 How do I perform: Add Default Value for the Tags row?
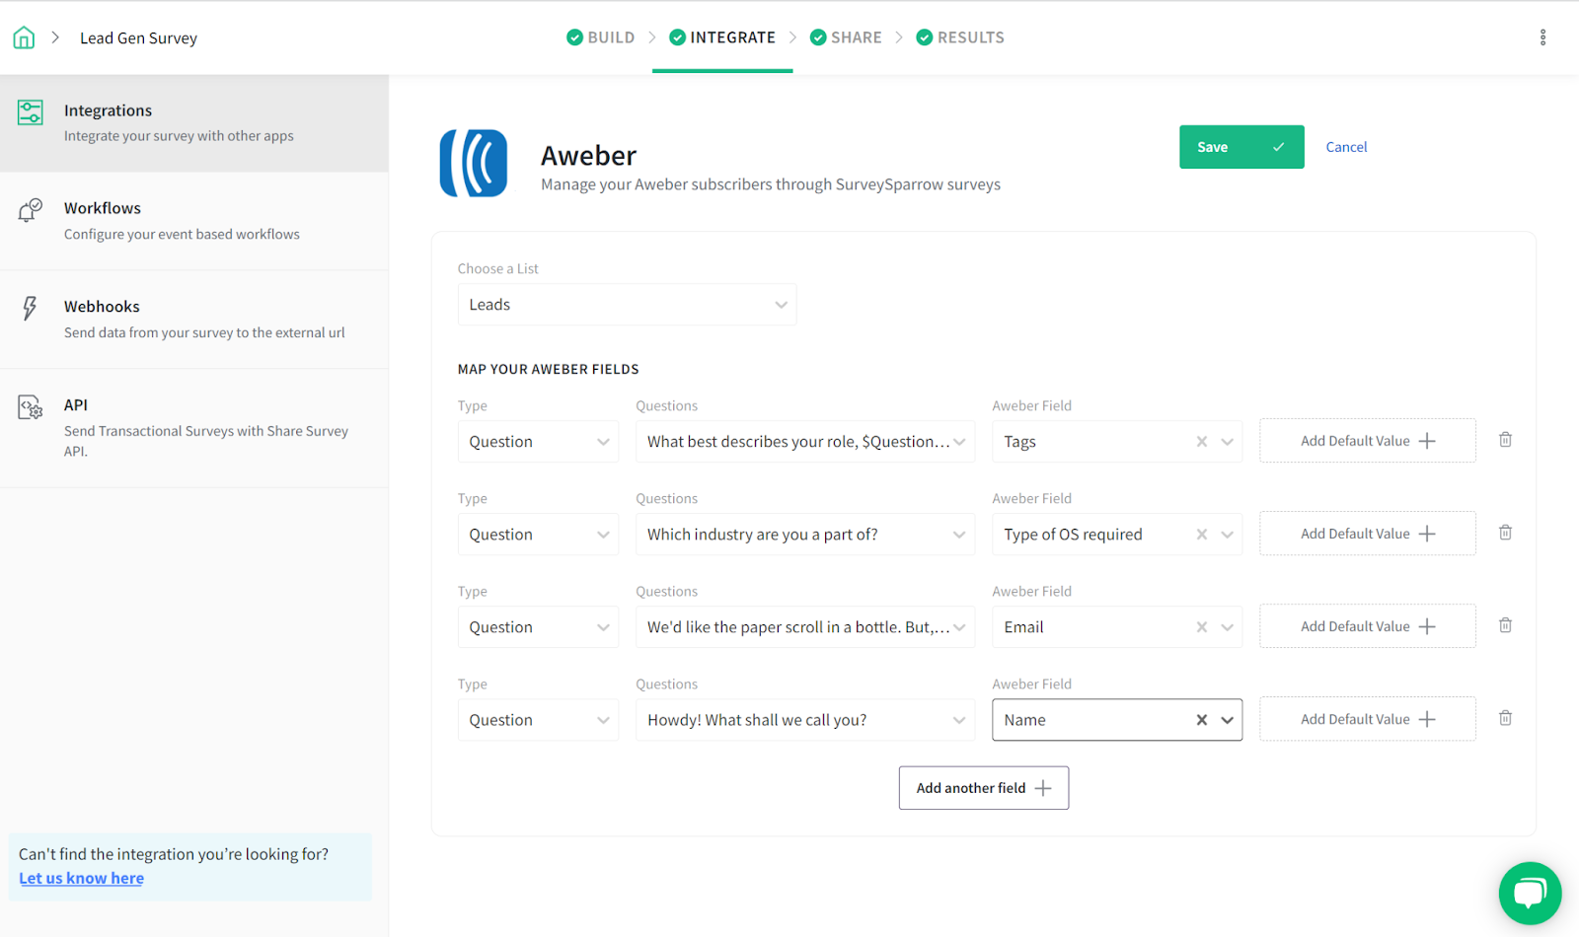click(x=1368, y=441)
